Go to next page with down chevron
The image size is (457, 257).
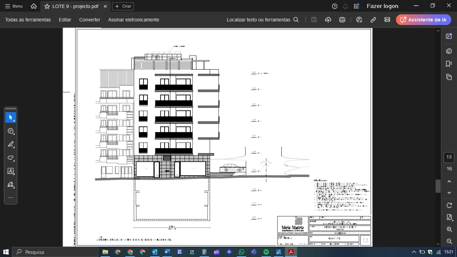(x=449, y=193)
